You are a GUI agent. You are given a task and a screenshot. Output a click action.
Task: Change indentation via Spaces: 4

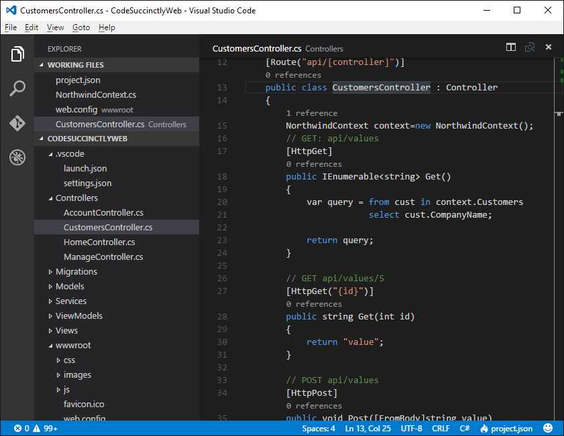319,429
